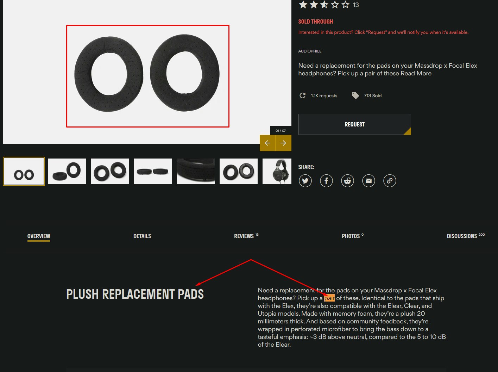Open the Read More link
Screen dimensions: 498x372
(x=416, y=73)
